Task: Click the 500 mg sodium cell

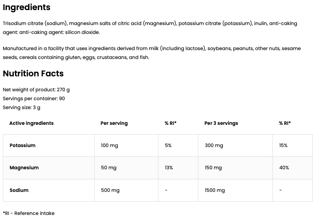Action: (110, 190)
